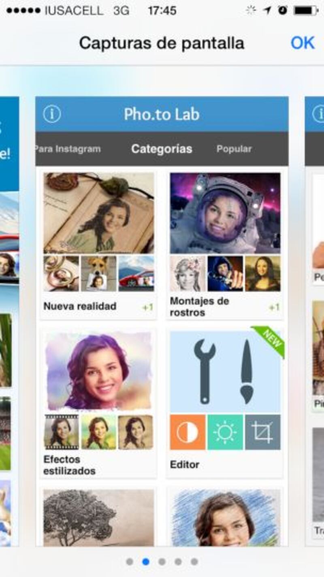Image resolution: width=324 pixels, height=577 pixels.
Task: Select the dog photo thumbnail
Action: click(x=98, y=273)
